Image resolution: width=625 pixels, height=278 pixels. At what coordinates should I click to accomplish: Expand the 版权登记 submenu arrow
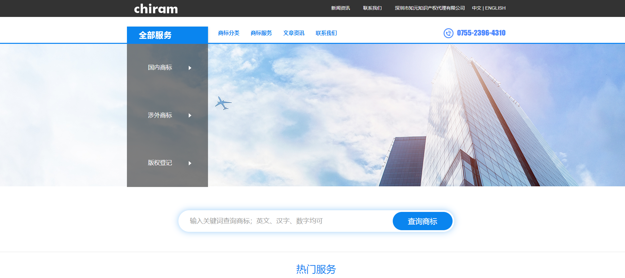point(190,163)
